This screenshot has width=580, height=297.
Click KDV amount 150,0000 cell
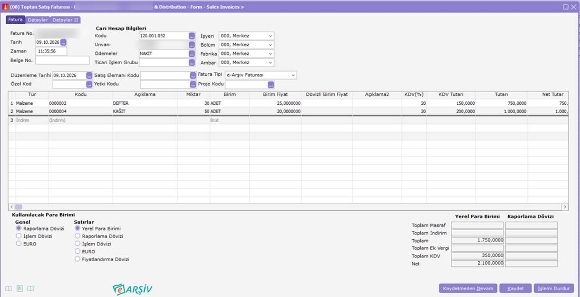(x=451, y=103)
